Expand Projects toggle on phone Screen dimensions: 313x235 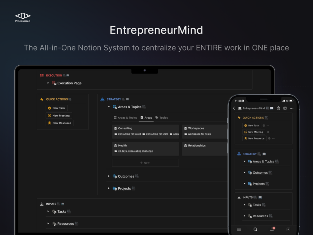coord(244,184)
